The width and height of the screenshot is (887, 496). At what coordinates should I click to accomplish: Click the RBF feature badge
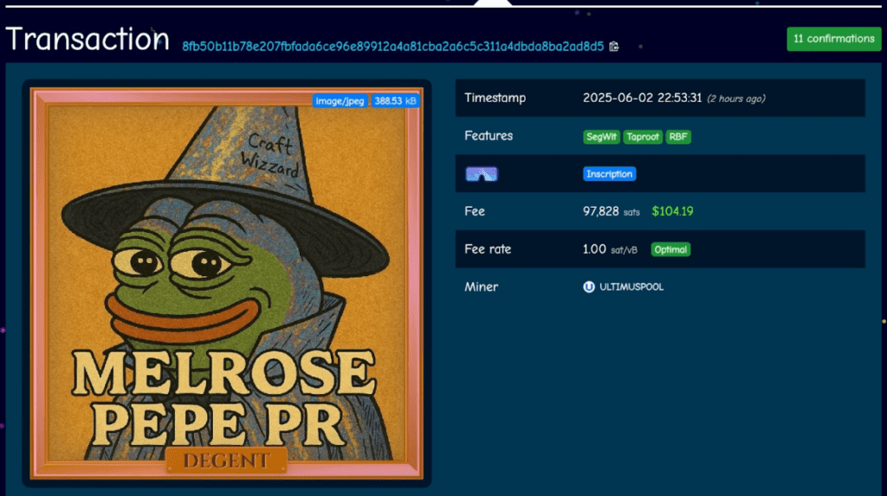coord(678,137)
